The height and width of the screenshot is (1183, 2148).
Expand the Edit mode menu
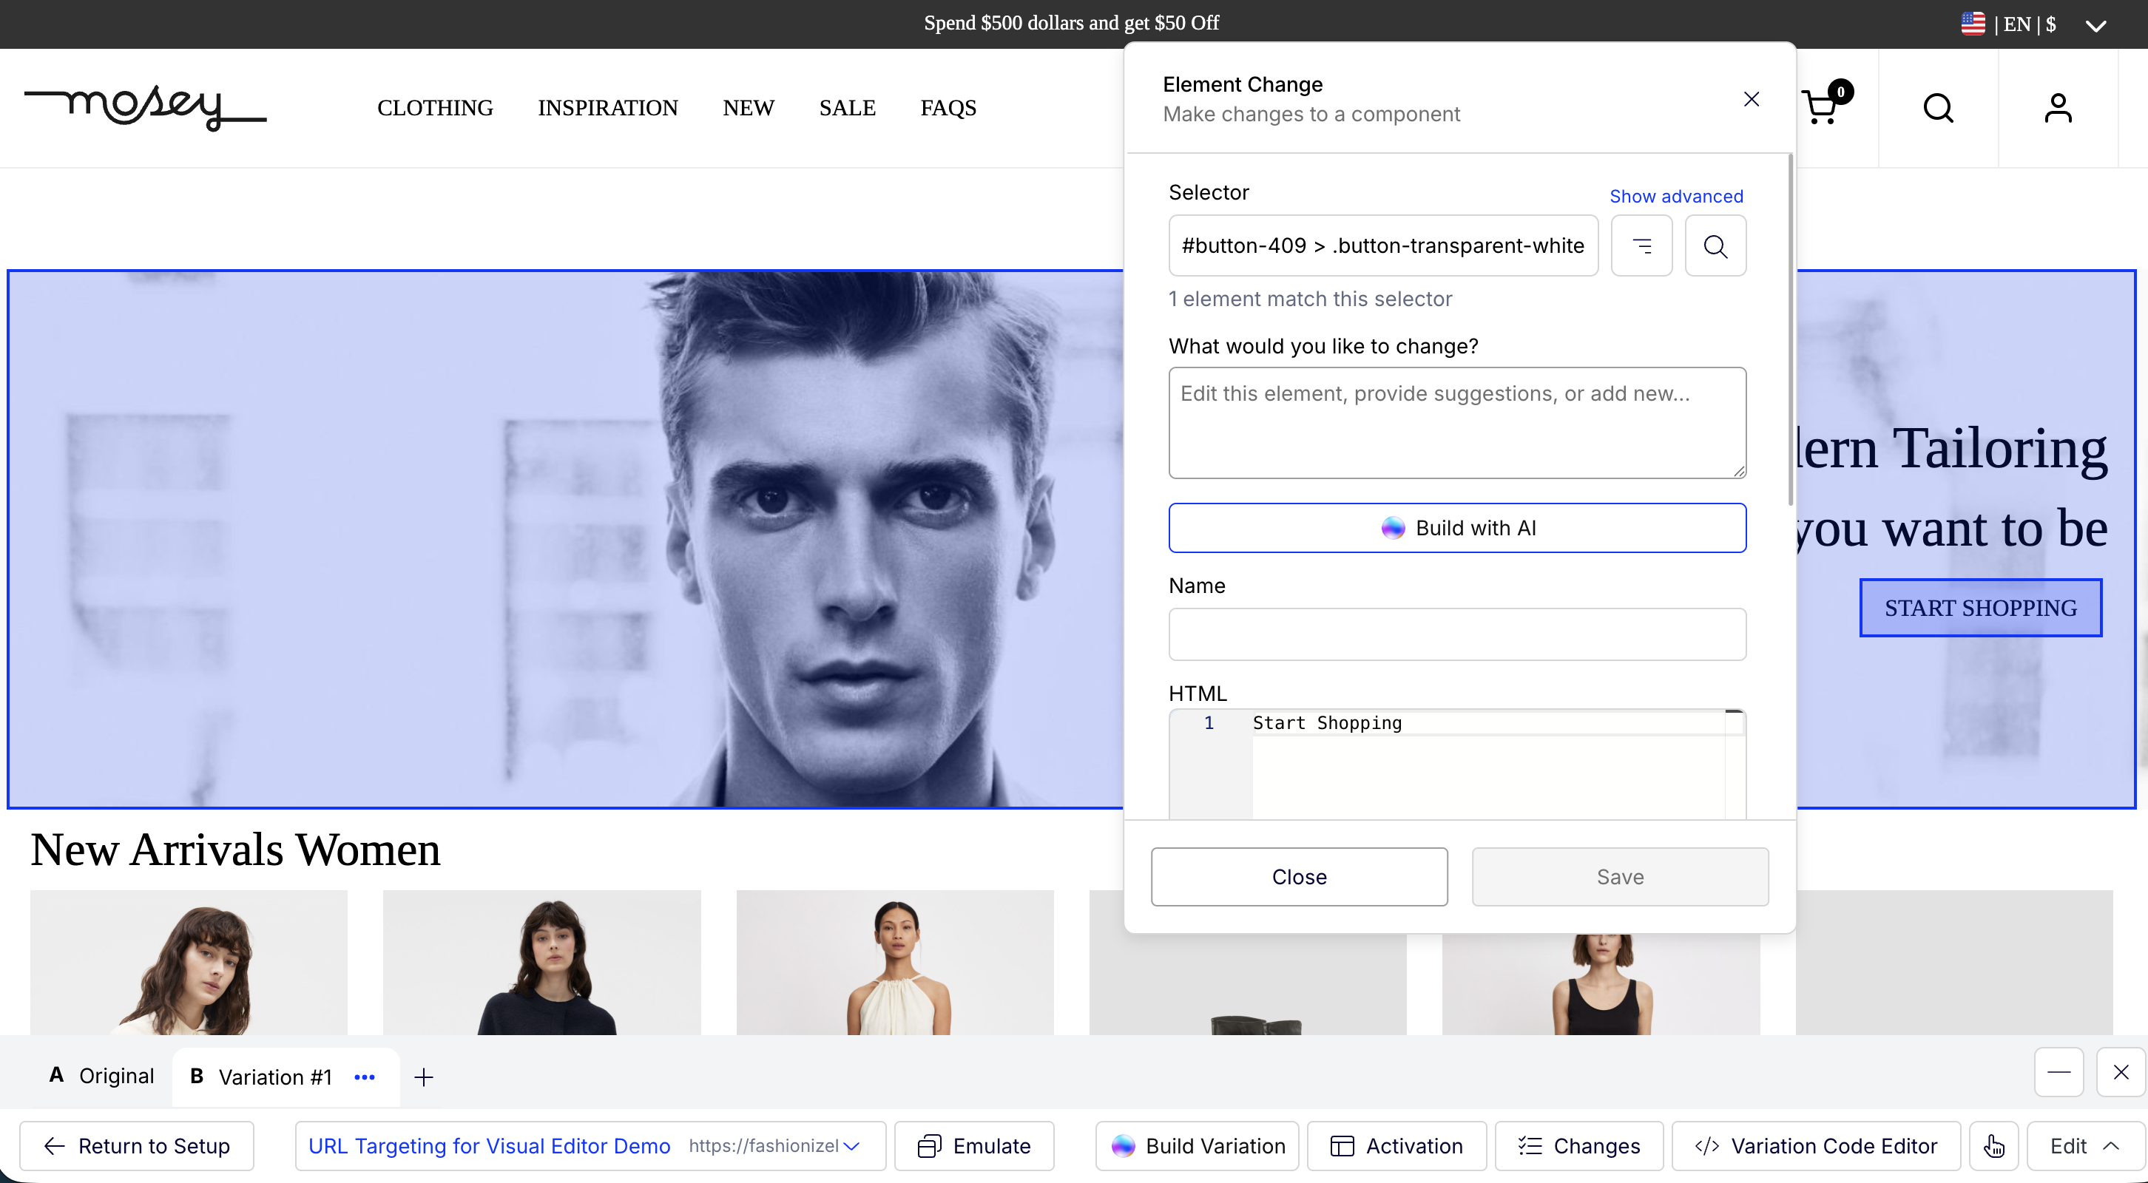click(2084, 1145)
